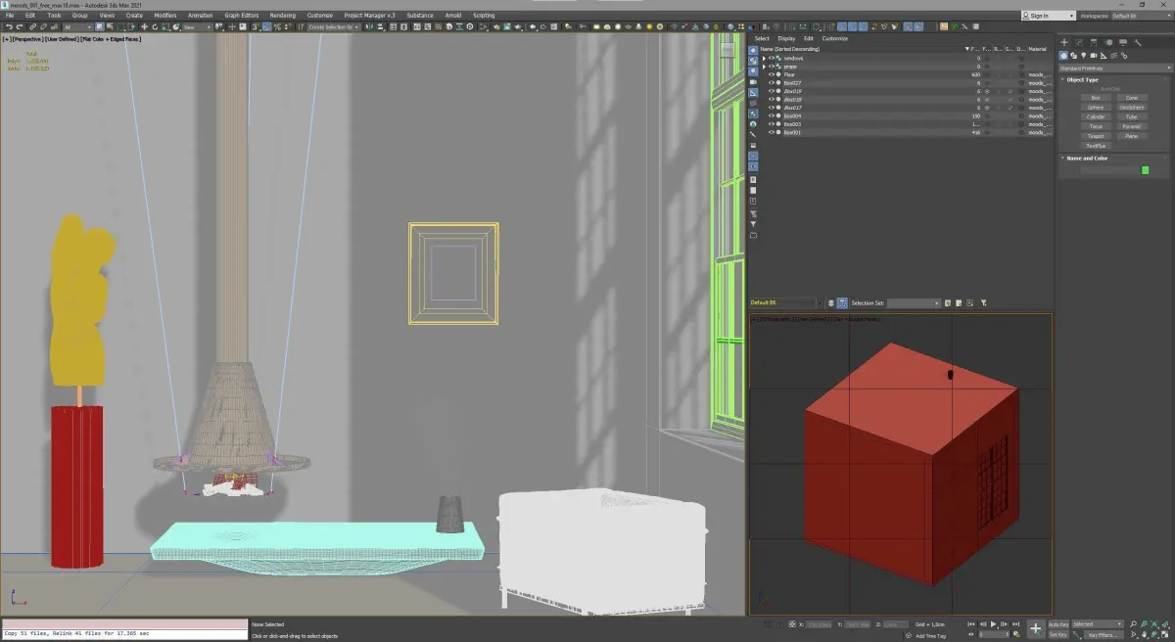Open the Hierarchy tab in command panel
Image resolution: width=1175 pixels, height=642 pixels.
[1094, 43]
